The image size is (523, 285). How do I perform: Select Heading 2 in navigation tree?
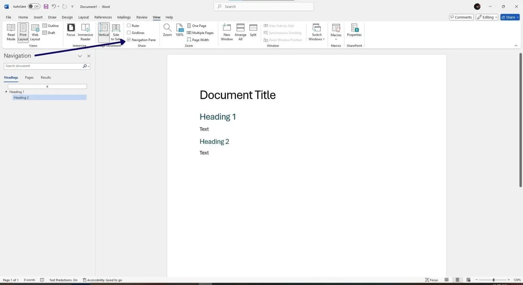[49, 98]
